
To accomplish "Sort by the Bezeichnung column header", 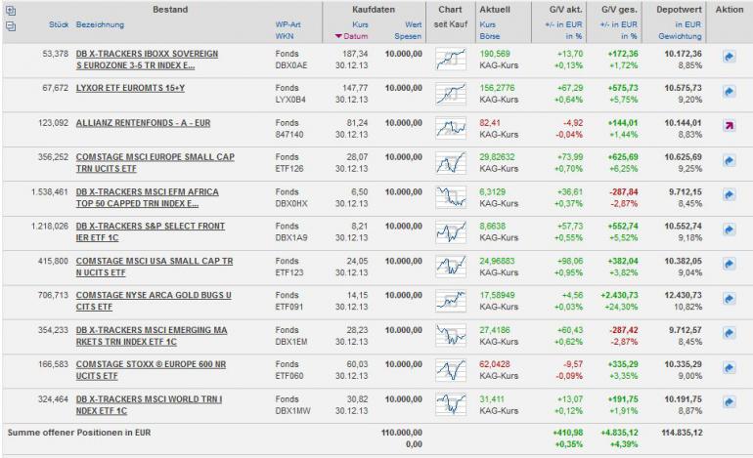I will pos(102,21).
